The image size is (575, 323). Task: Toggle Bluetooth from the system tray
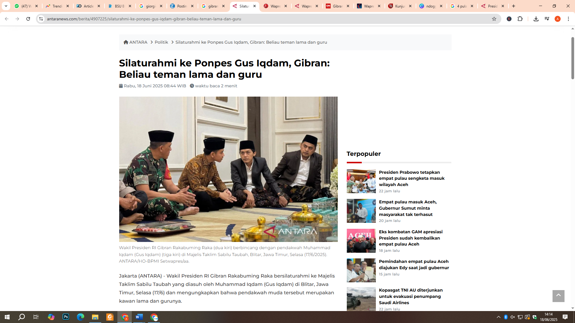(x=506, y=317)
